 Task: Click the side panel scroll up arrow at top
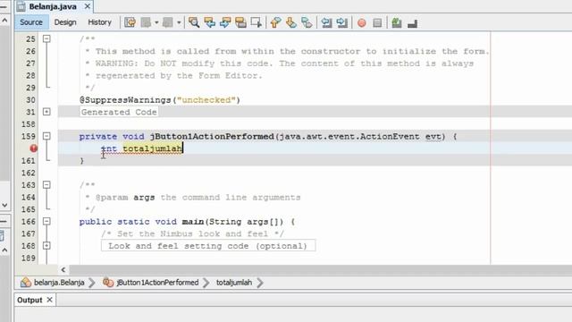(x=4, y=21)
